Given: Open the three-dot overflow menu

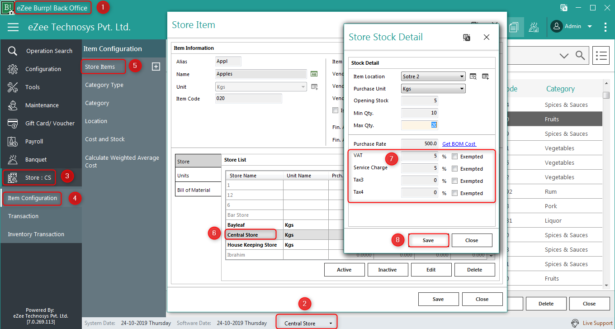Looking at the screenshot, I should (x=606, y=27).
